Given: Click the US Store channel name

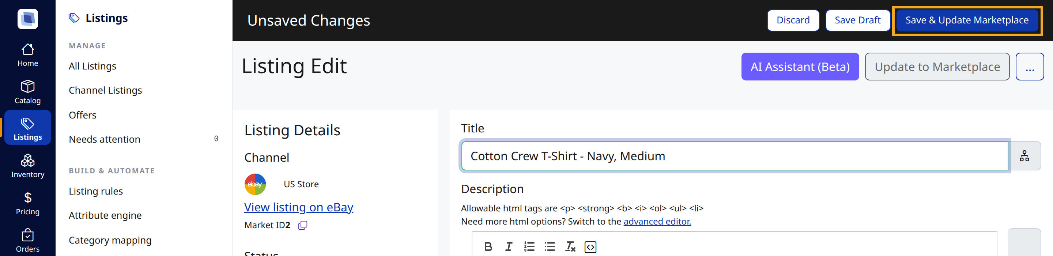Looking at the screenshot, I should click(x=301, y=184).
